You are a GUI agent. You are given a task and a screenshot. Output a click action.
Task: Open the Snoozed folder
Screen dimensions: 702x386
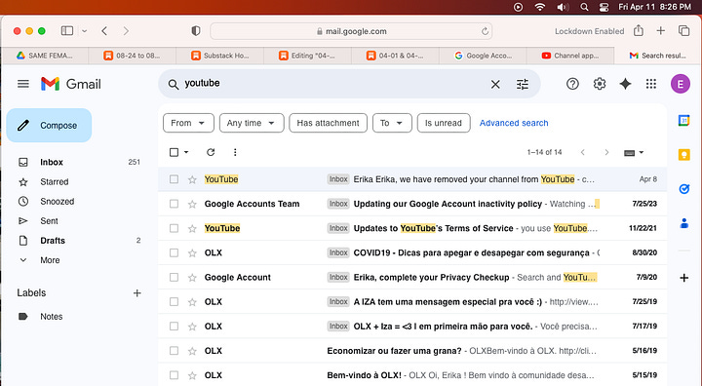click(57, 202)
